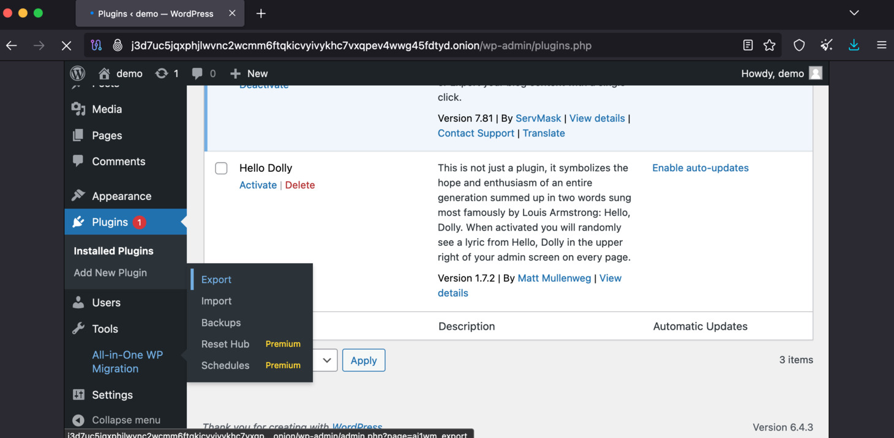Bookmark this page with star icon
The height and width of the screenshot is (438, 894).
click(770, 45)
